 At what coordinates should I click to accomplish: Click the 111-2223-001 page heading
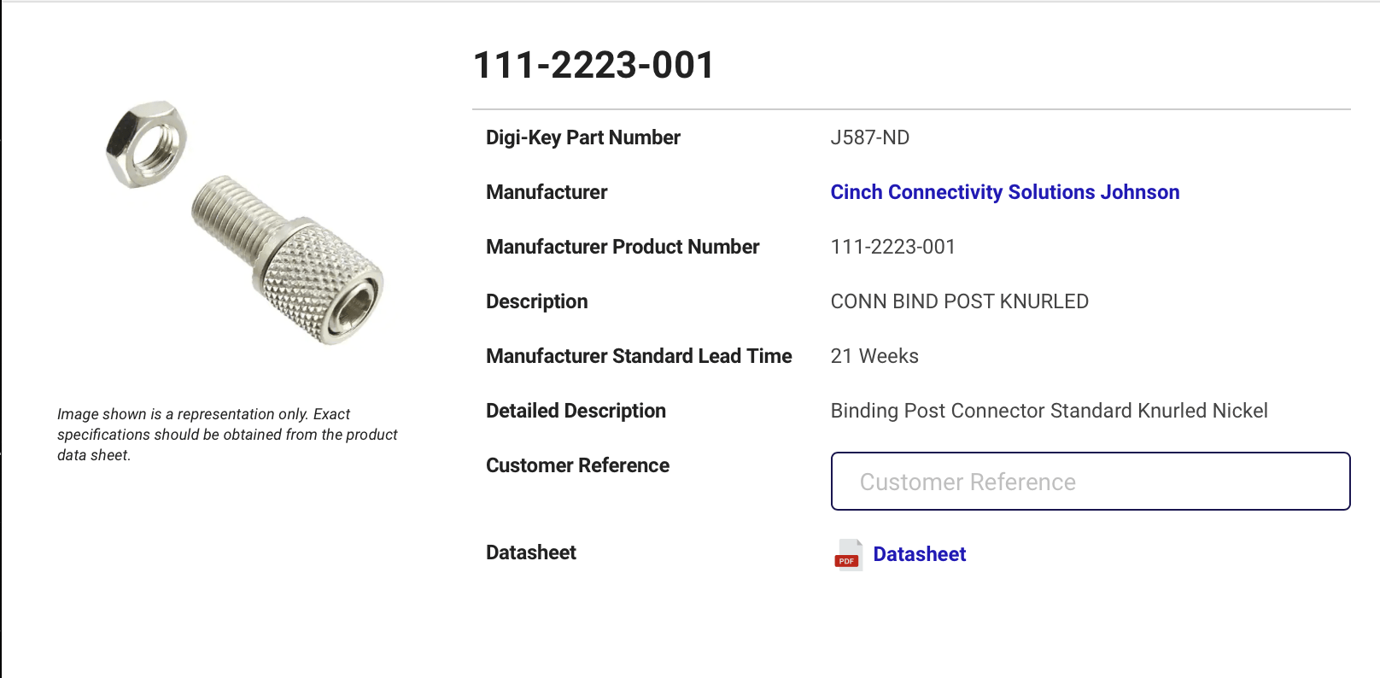594,65
